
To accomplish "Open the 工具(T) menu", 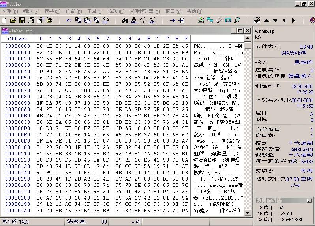I will (95, 11).
